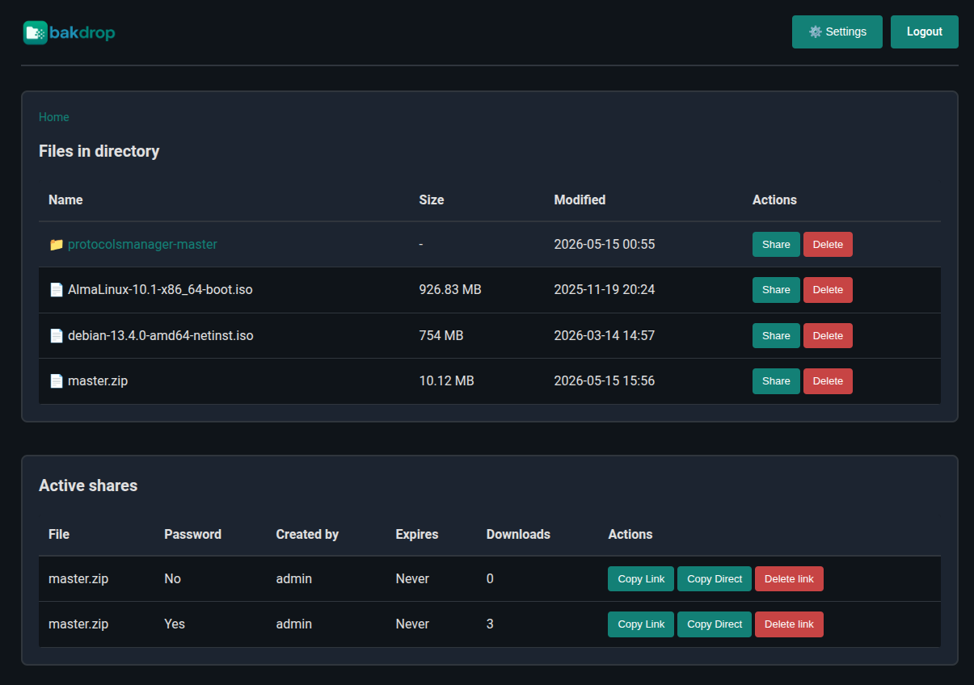974x685 pixels.
Task: Click the Expires column header
Action: click(x=417, y=534)
